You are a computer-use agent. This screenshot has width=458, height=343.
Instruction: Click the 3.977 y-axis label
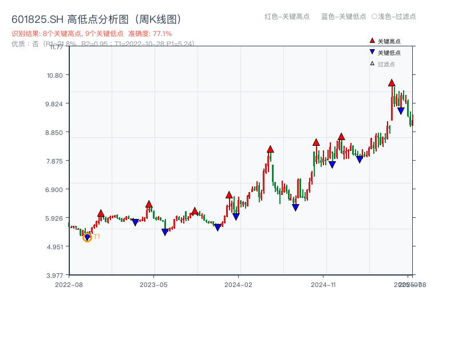(54, 276)
